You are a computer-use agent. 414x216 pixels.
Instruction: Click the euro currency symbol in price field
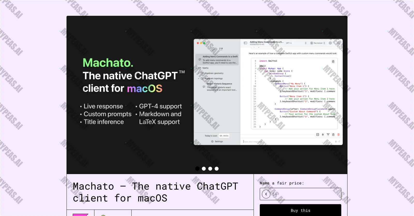point(266,194)
